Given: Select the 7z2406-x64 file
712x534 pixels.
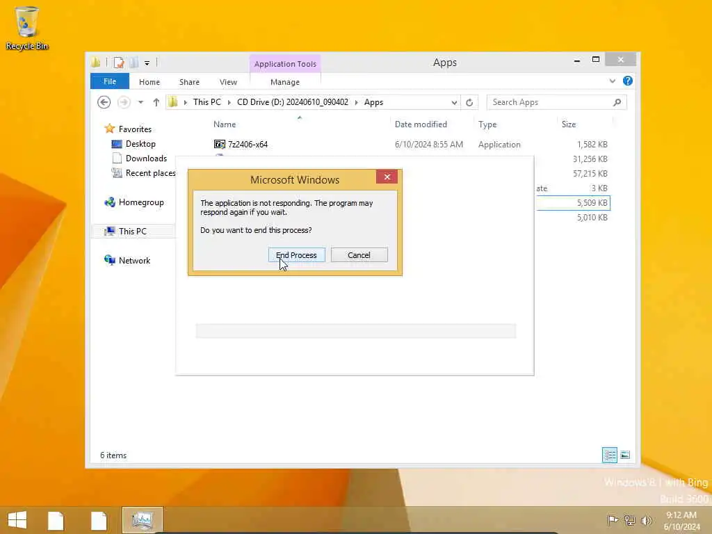Looking at the screenshot, I should (x=248, y=145).
